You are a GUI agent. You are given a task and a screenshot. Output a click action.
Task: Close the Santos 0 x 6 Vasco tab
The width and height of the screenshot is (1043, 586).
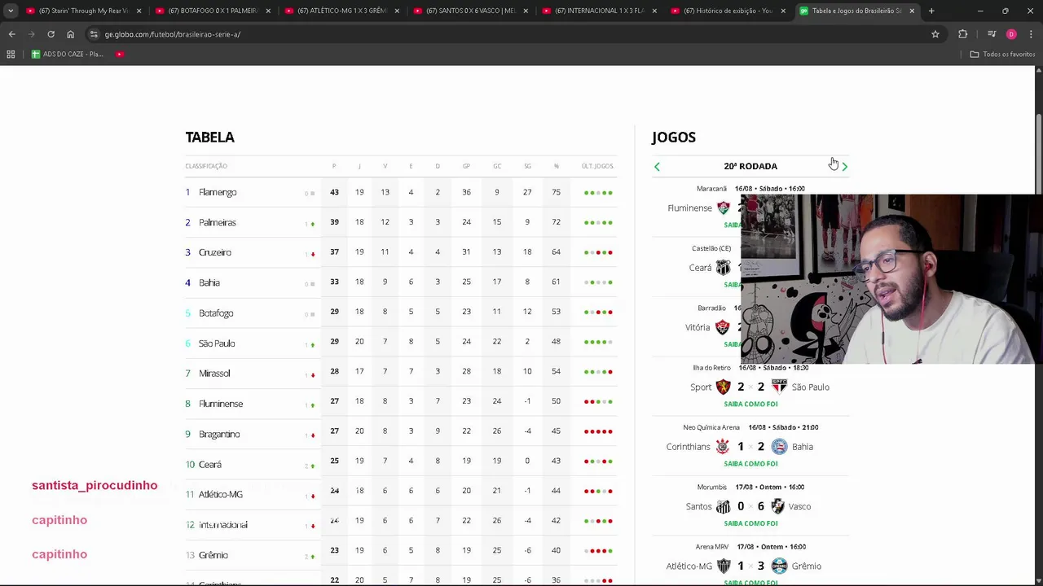click(x=526, y=11)
